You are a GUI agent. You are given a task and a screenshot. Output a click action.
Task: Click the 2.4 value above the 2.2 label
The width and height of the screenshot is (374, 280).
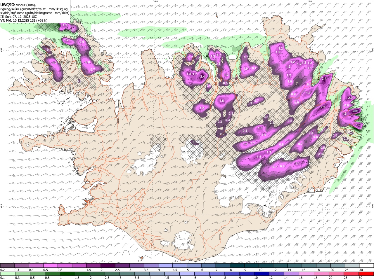coord(324,78)
